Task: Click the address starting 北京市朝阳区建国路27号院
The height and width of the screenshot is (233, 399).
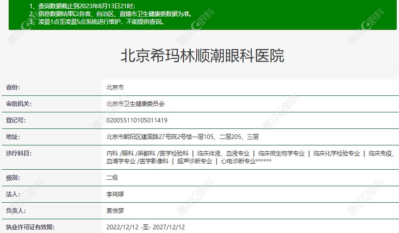Action: point(182,137)
